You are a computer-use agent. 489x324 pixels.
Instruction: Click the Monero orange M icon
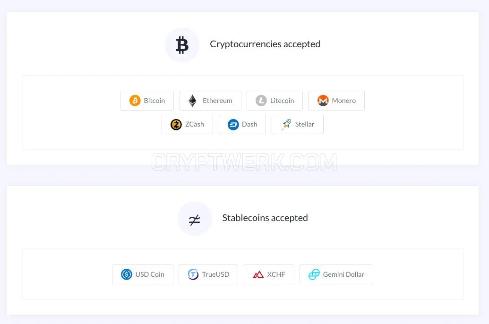[x=323, y=101]
